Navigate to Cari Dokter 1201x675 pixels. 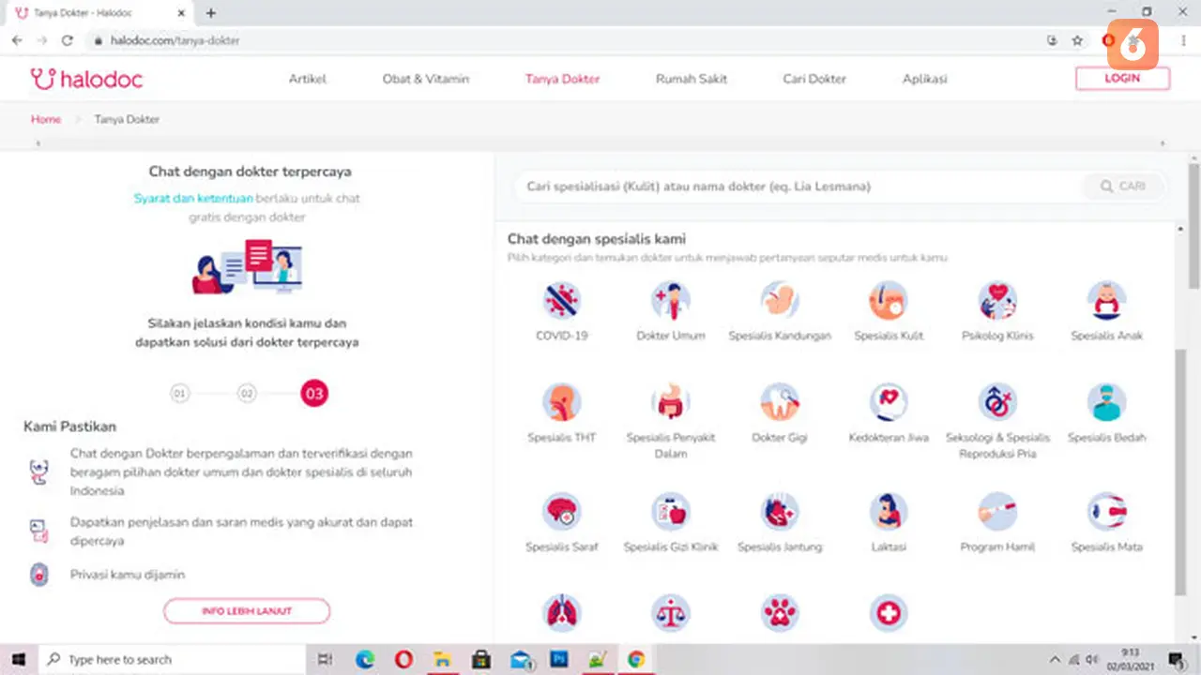click(814, 79)
